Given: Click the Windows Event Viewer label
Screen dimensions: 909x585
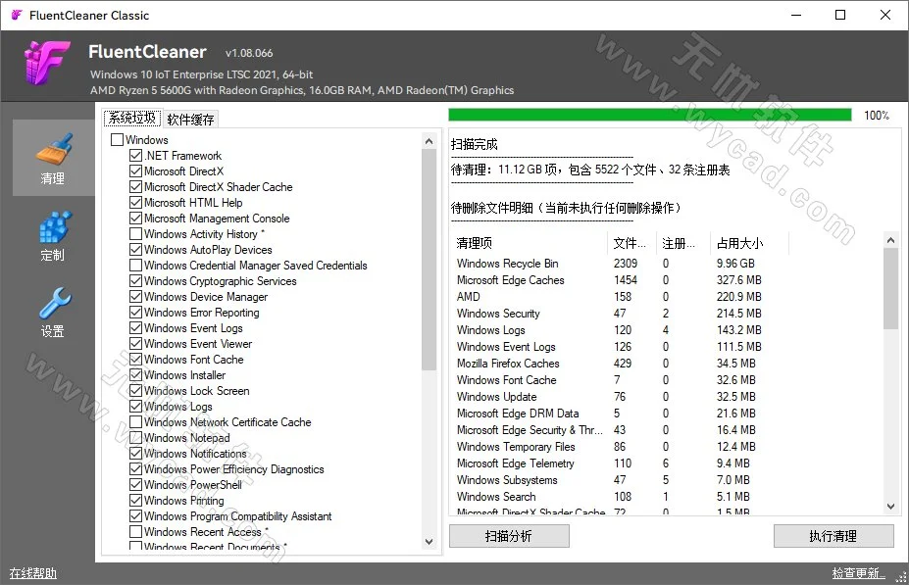Looking at the screenshot, I should click(x=198, y=344).
